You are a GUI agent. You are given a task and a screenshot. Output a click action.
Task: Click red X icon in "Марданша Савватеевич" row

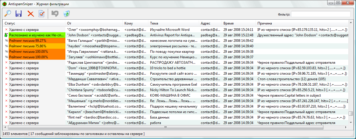coord(6,79)
